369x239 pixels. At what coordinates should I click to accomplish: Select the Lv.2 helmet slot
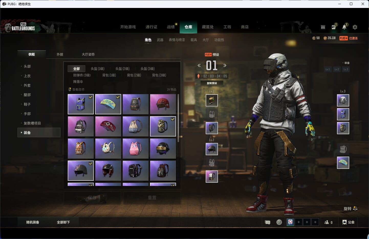(x=212, y=149)
